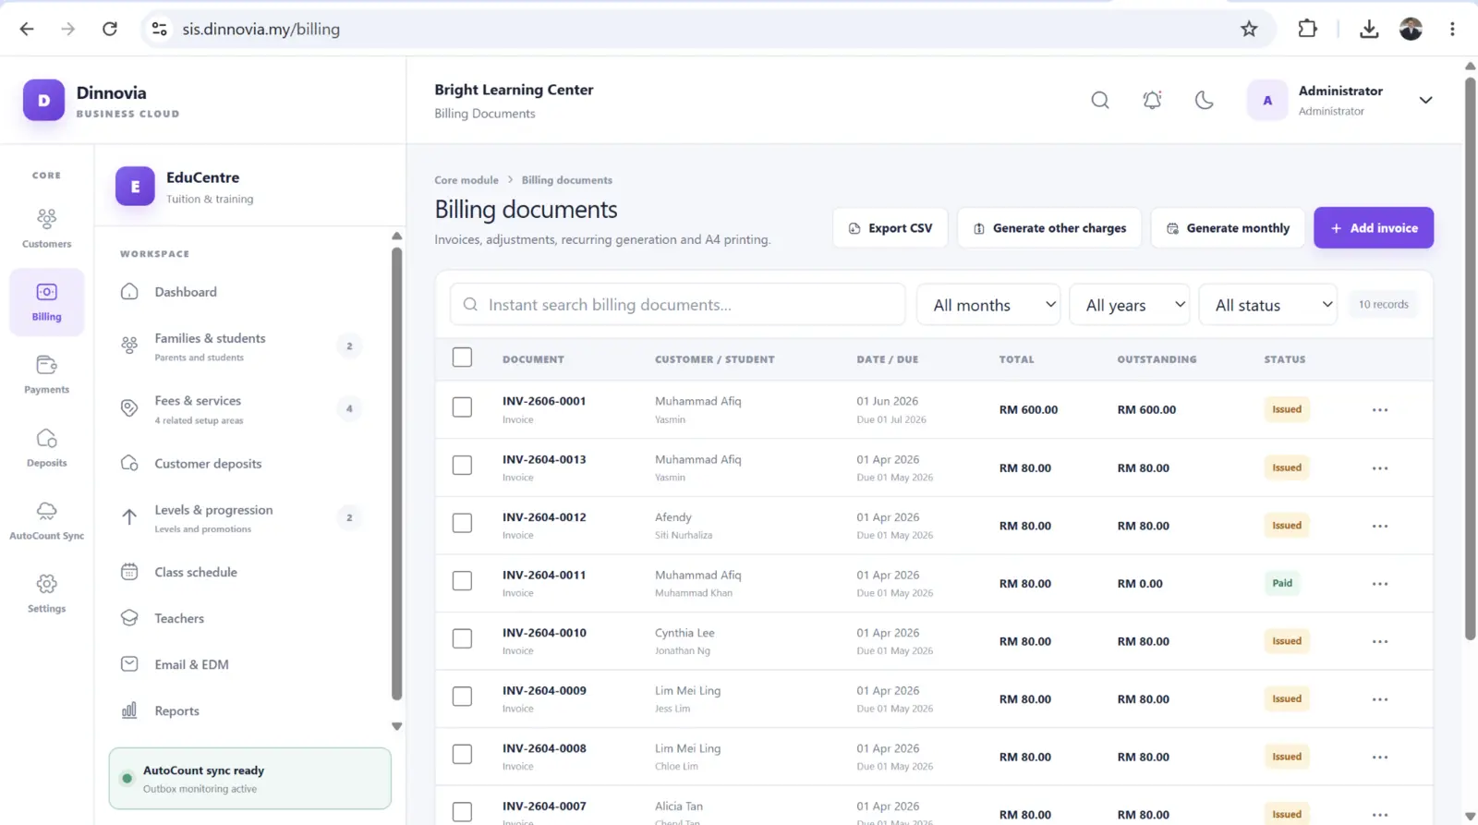Image resolution: width=1478 pixels, height=825 pixels.
Task: Select checkbox for INV-2604-0010
Action: click(462, 638)
